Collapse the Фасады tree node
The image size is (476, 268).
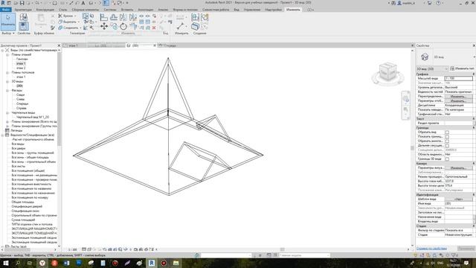[7, 90]
